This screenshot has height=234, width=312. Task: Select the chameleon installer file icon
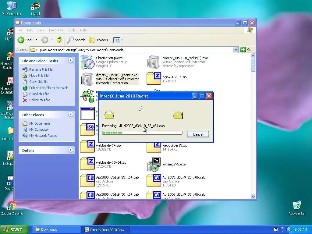(x=87, y=96)
